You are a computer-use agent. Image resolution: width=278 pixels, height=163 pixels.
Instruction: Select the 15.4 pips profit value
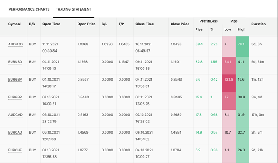pos(199,97)
